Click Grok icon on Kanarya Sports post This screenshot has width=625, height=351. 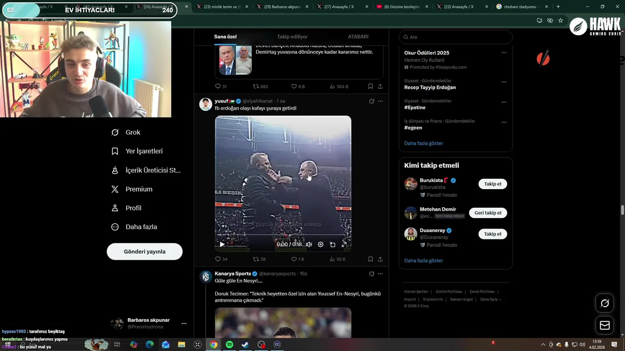(372, 274)
